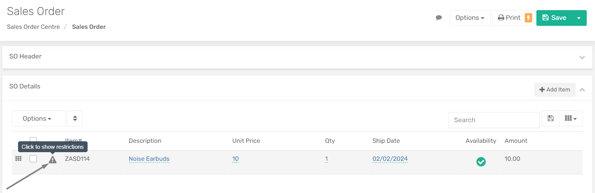Click the comment bubble icon

coord(439,18)
